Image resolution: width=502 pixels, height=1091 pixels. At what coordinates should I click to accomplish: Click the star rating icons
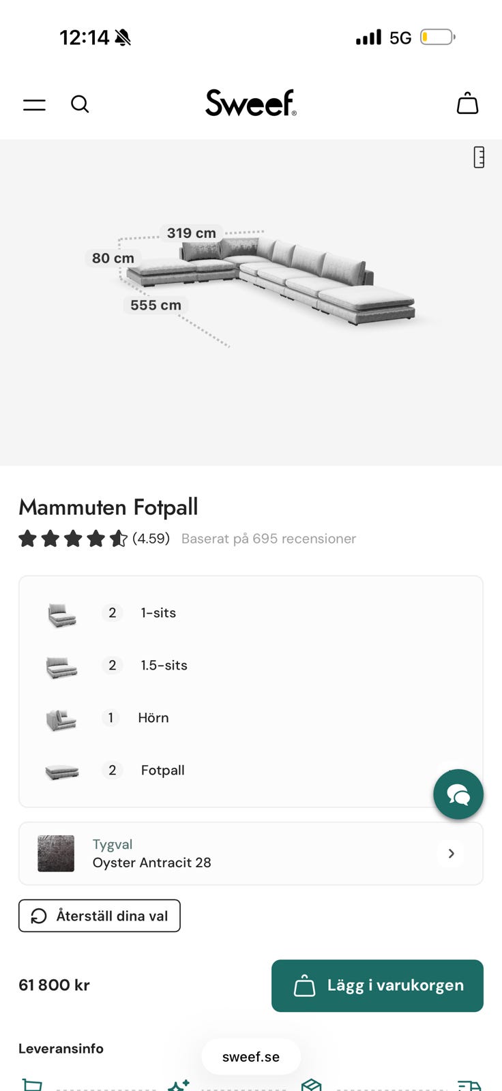click(72, 539)
